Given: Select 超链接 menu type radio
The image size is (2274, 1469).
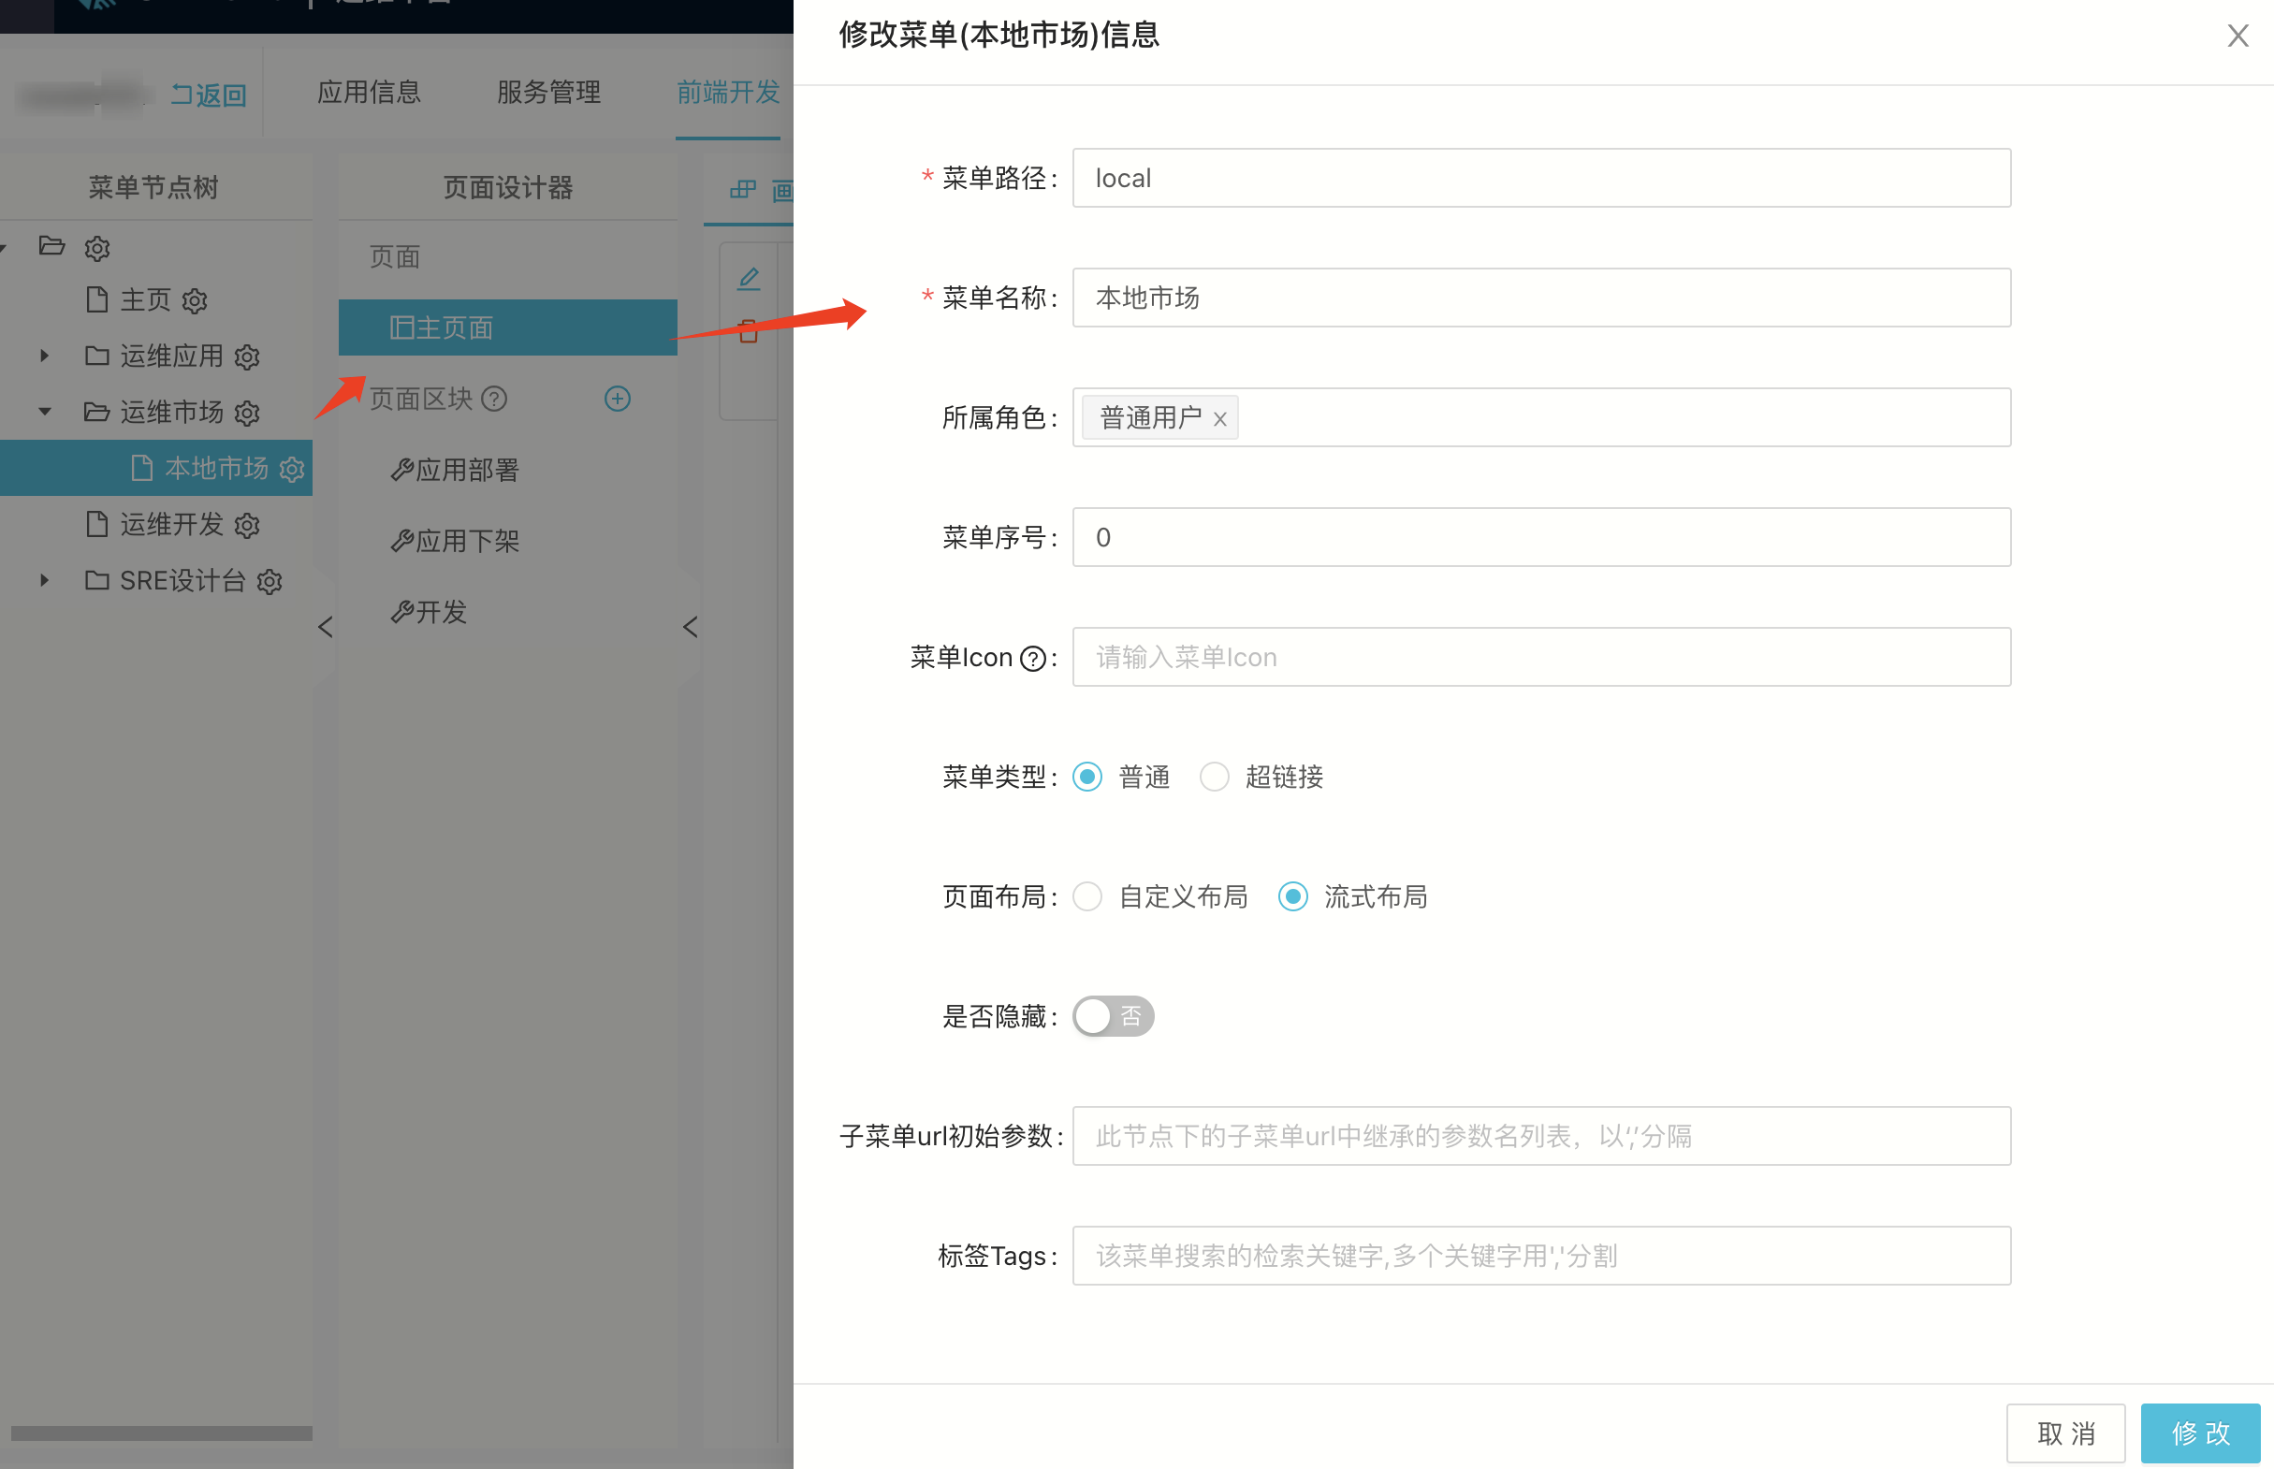Looking at the screenshot, I should 1215,777.
